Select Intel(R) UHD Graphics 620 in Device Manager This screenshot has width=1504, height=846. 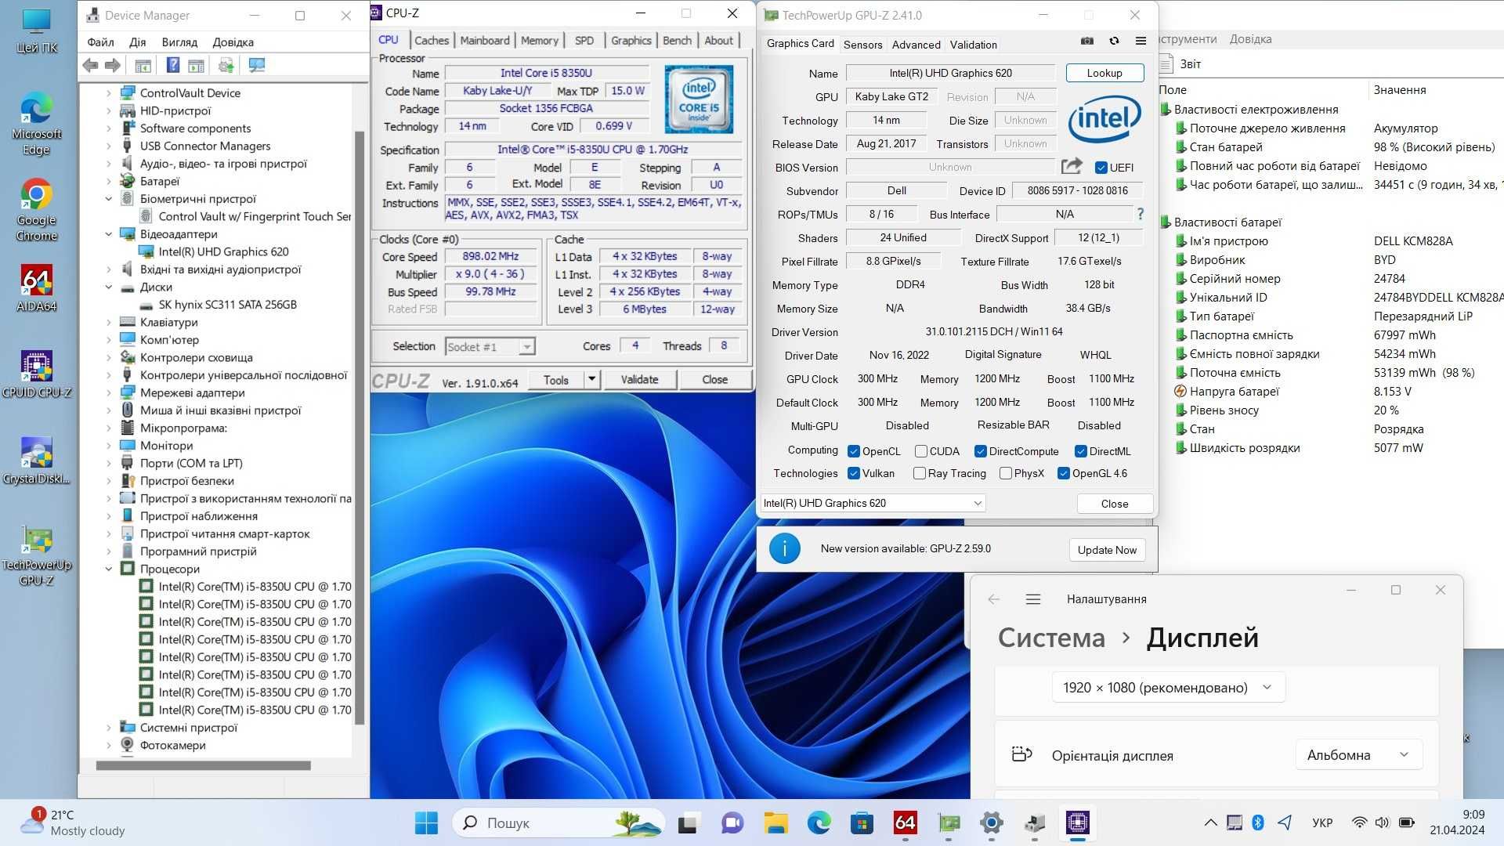click(223, 252)
